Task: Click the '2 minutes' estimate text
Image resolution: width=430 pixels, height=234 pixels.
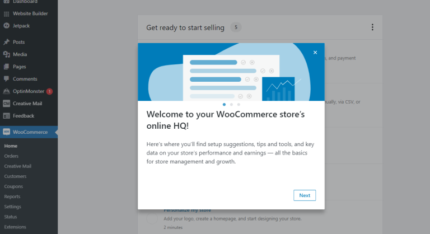Action: coord(173,227)
